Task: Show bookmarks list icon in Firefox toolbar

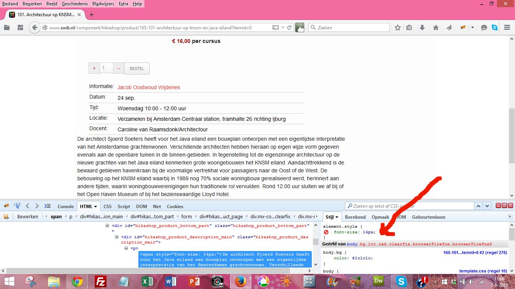Action: click(409, 27)
